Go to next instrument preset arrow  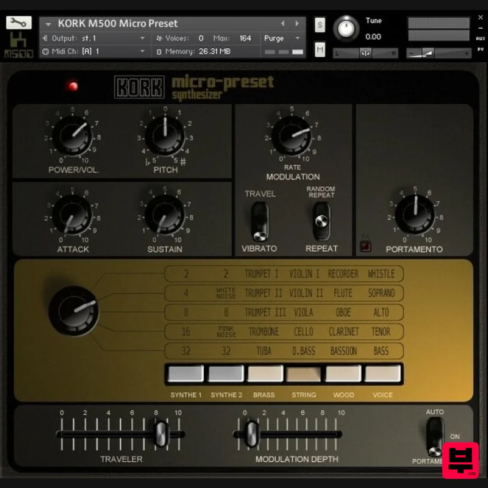tap(296, 23)
